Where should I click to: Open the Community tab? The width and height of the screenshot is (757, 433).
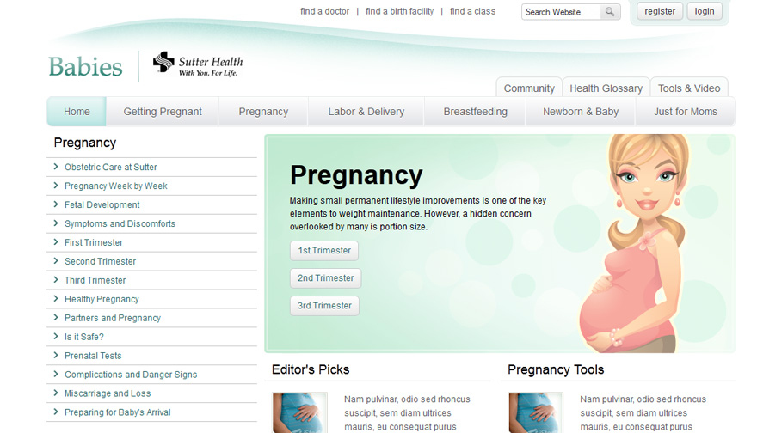click(x=529, y=88)
